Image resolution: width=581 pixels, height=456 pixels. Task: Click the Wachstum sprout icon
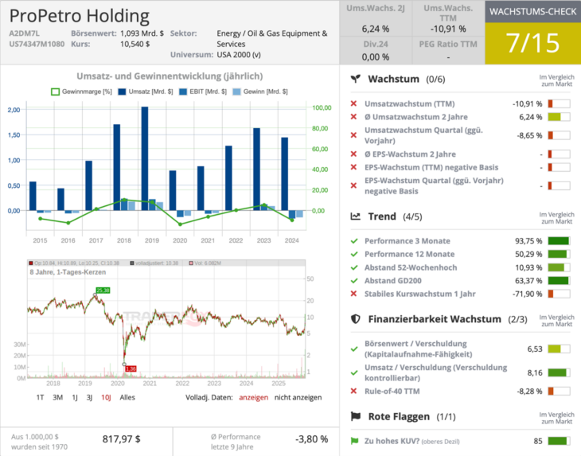coord(357,80)
